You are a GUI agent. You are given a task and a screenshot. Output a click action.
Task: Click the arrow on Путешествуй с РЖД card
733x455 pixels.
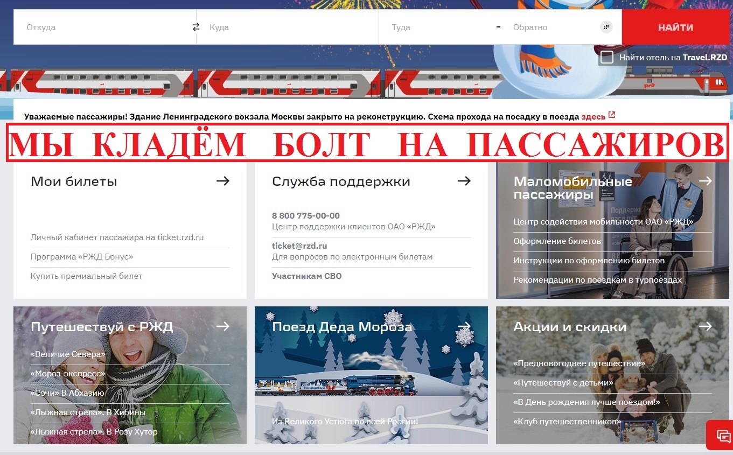pos(223,326)
